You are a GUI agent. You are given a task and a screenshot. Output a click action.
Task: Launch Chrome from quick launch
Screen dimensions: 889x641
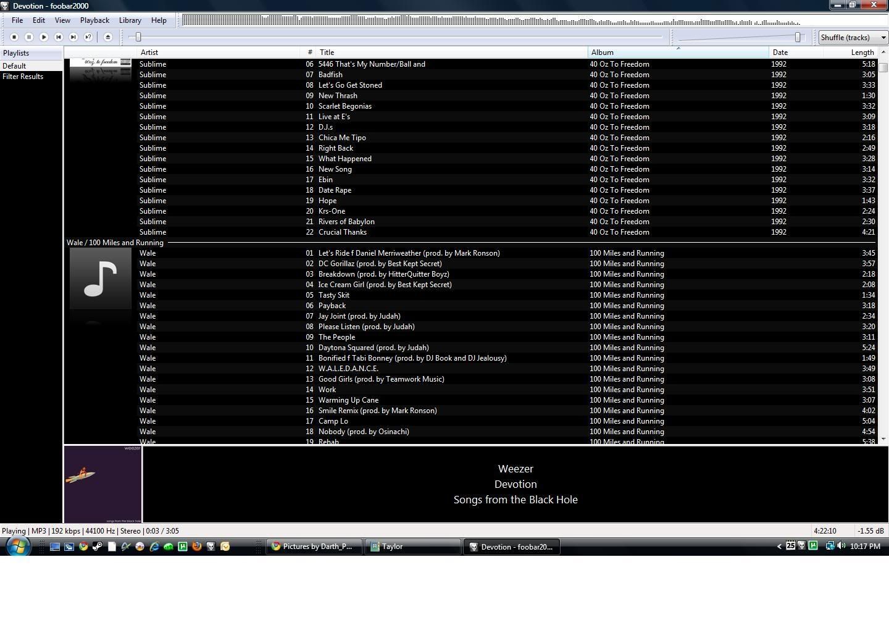tap(83, 547)
